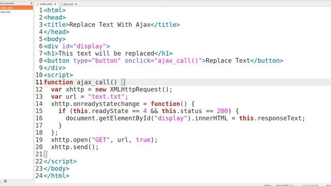Click the <html> tag on line 1
331x186 pixels.
pyautogui.click(x=55, y=10)
